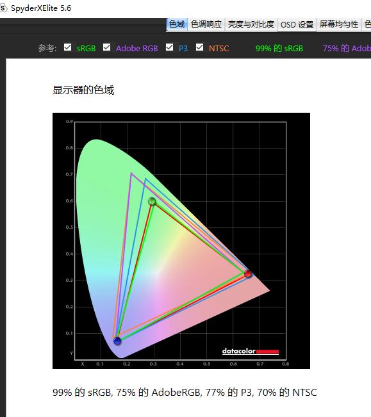This screenshot has width=371, height=417.
Task: Switch to the 色域 tab
Action: [x=177, y=24]
